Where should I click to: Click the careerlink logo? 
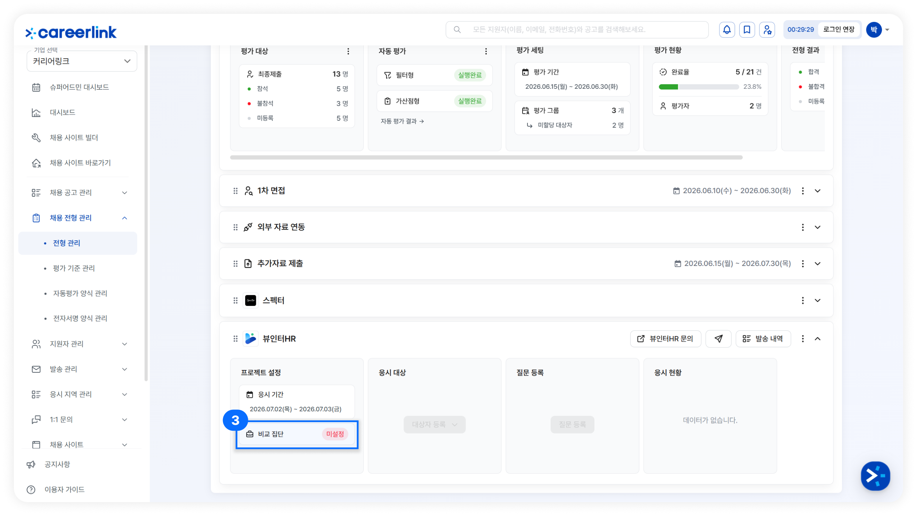coord(71,32)
